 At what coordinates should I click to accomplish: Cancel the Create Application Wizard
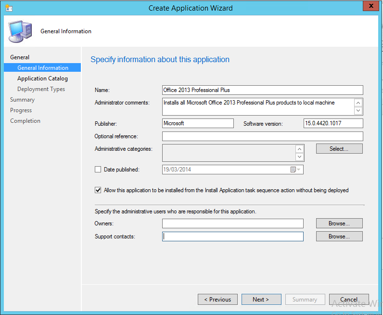pyautogui.click(x=349, y=300)
